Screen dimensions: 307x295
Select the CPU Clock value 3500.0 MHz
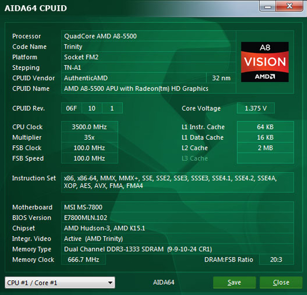pyautogui.click(x=89, y=127)
